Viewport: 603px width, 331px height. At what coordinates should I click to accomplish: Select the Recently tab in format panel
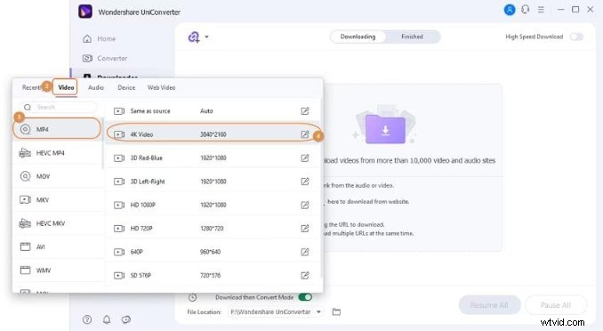(31, 87)
